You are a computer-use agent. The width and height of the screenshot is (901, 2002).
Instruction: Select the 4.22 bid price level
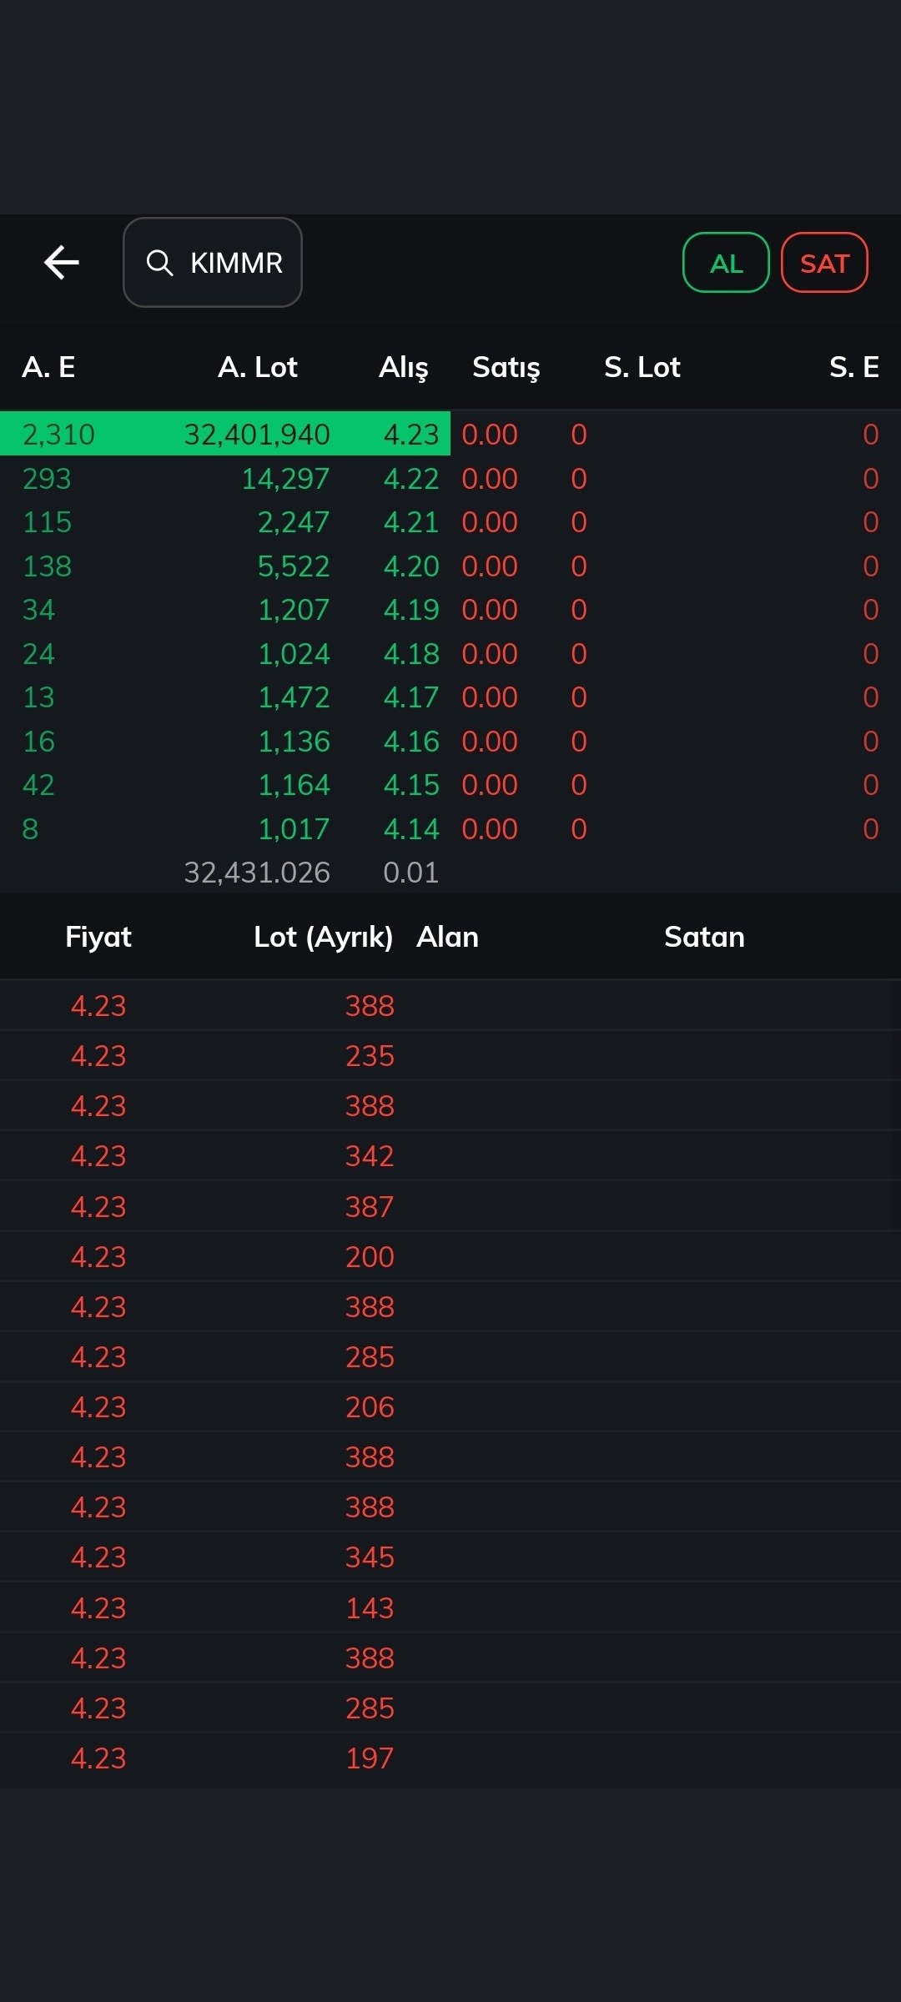(411, 479)
